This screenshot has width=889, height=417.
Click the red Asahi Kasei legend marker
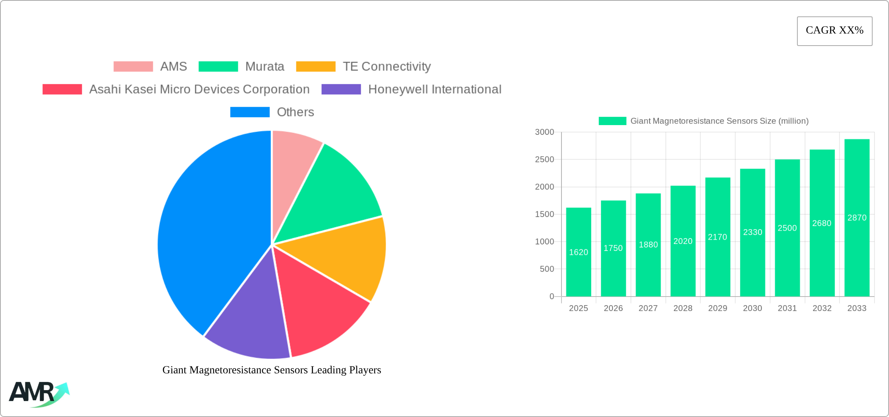62,89
